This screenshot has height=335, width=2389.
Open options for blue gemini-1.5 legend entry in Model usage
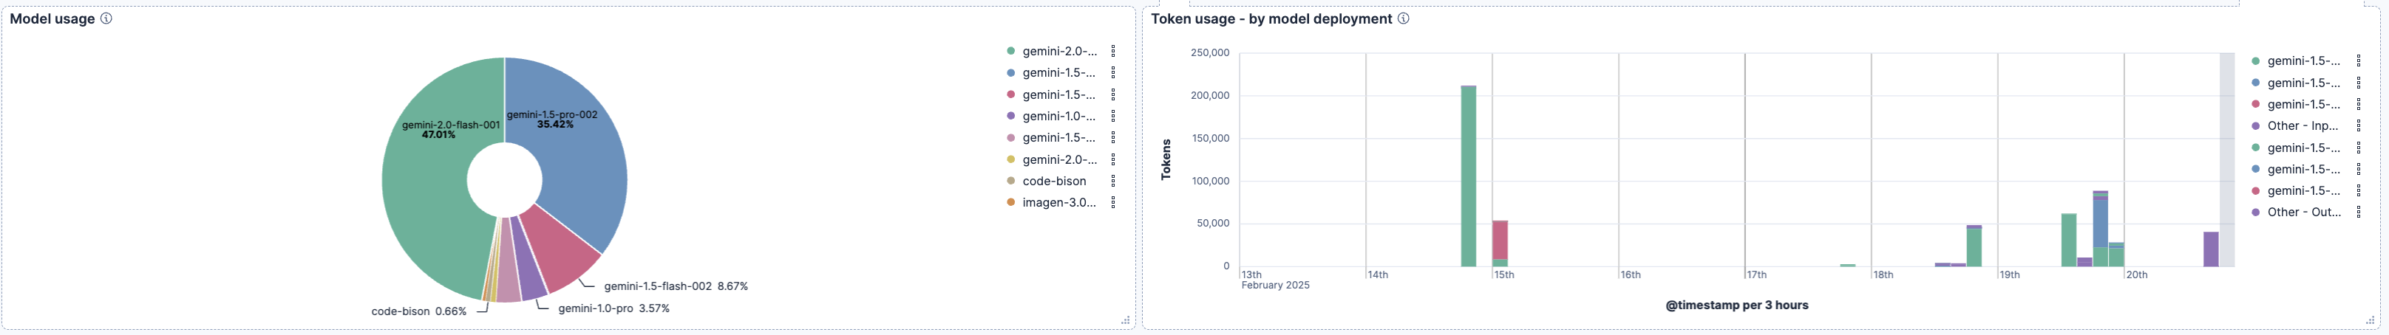click(x=1113, y=73)
